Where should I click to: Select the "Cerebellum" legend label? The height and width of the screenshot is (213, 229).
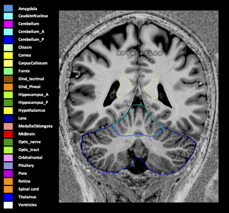pos(29,24)
